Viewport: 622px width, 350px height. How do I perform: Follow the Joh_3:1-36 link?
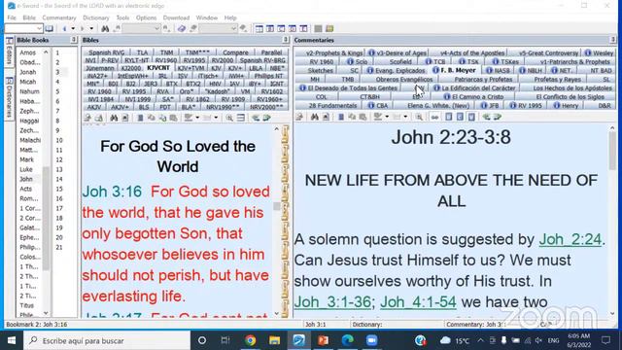click(332, 302)
